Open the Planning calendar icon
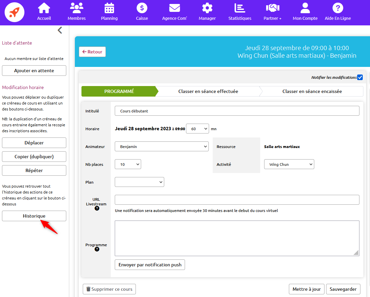 [109, 8]
